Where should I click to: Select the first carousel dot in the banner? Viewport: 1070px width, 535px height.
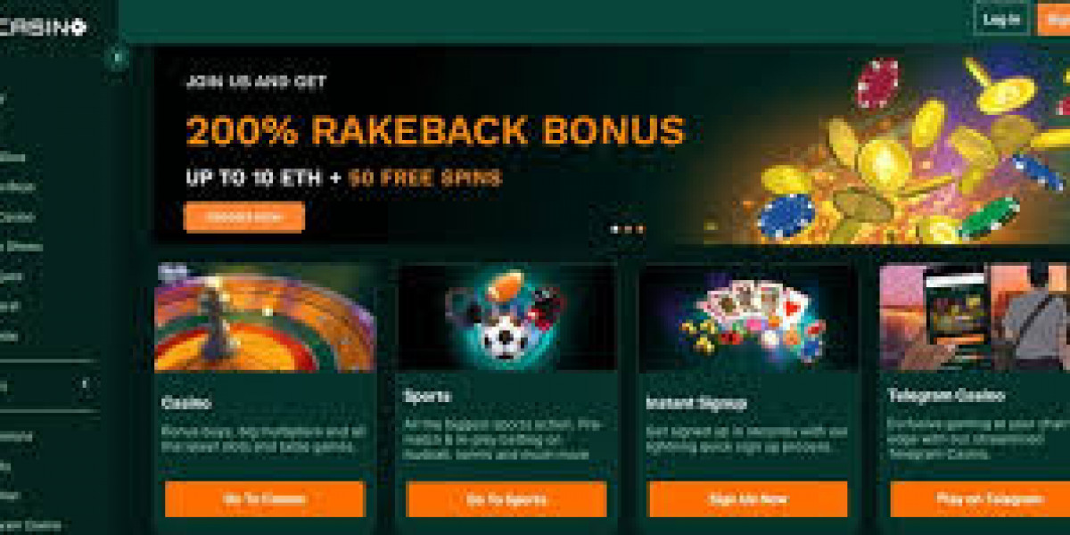point(614,229)
